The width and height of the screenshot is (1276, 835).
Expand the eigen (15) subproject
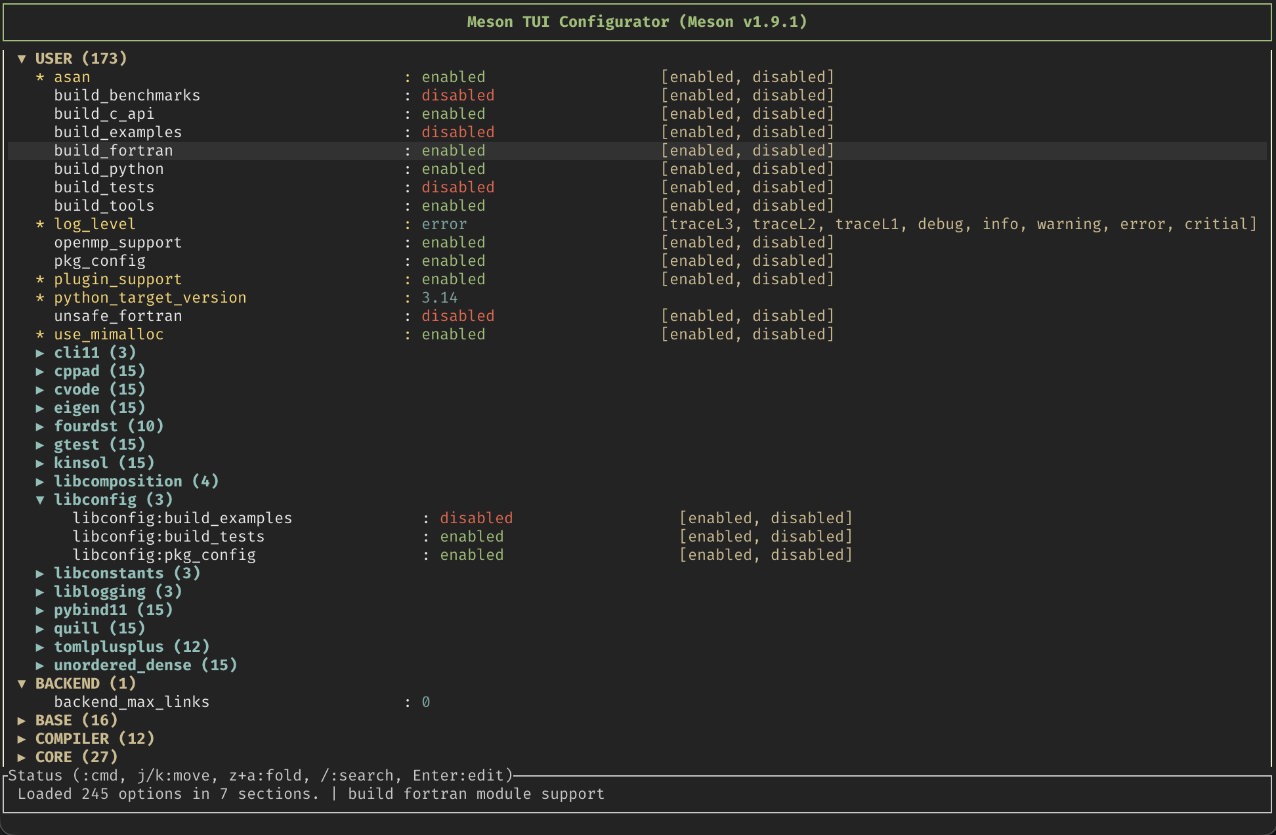point(98,408)
